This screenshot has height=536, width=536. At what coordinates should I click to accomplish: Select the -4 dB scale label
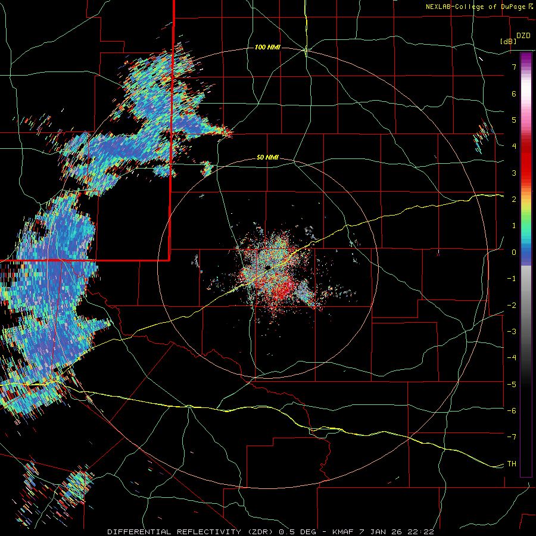[512, 358]
